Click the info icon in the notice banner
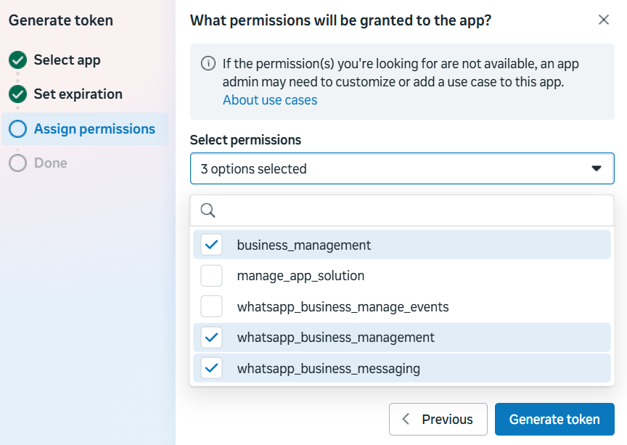627x445 pixels. pyautogui.click(x=208, y=64)
